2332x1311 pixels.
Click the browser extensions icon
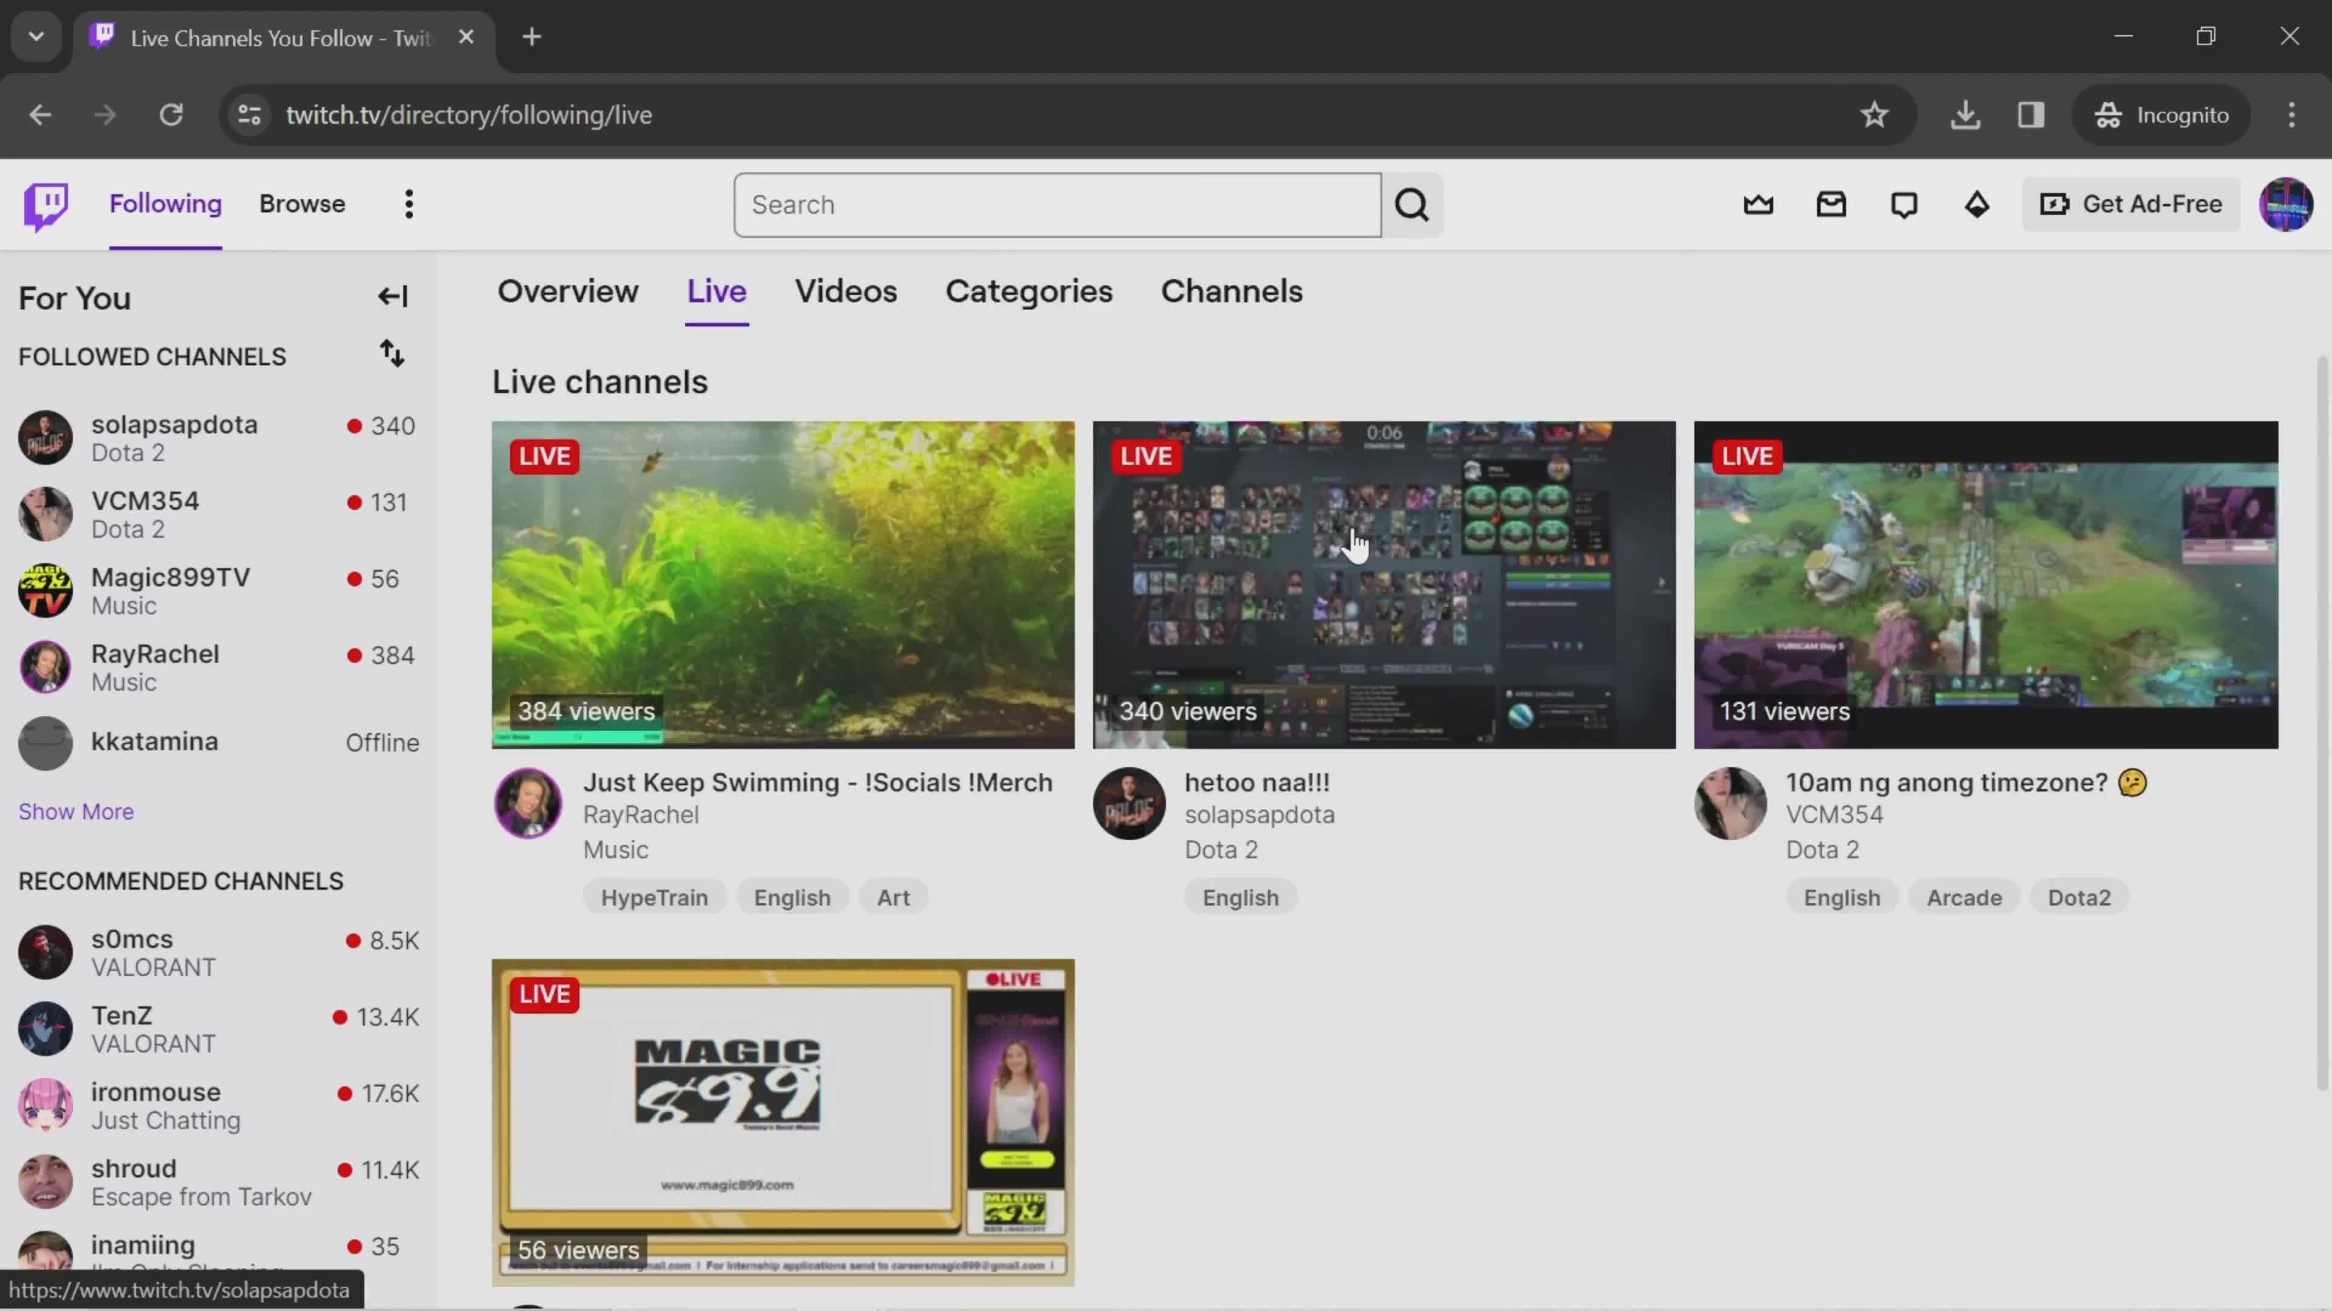2031,113
